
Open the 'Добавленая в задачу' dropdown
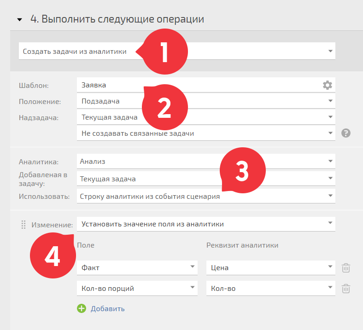[x=206, y=179]
